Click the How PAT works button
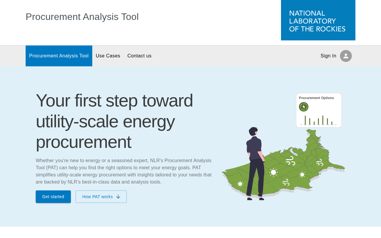 pos(101,197)
